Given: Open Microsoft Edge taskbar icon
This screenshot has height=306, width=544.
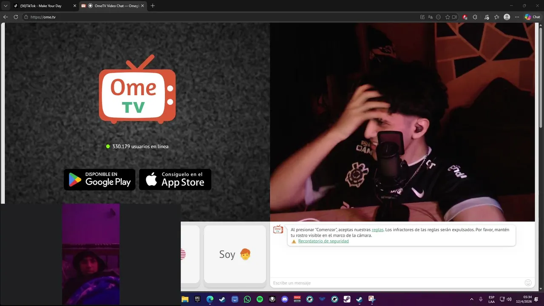Looking at the screenshot, I should tap(210, 299).
